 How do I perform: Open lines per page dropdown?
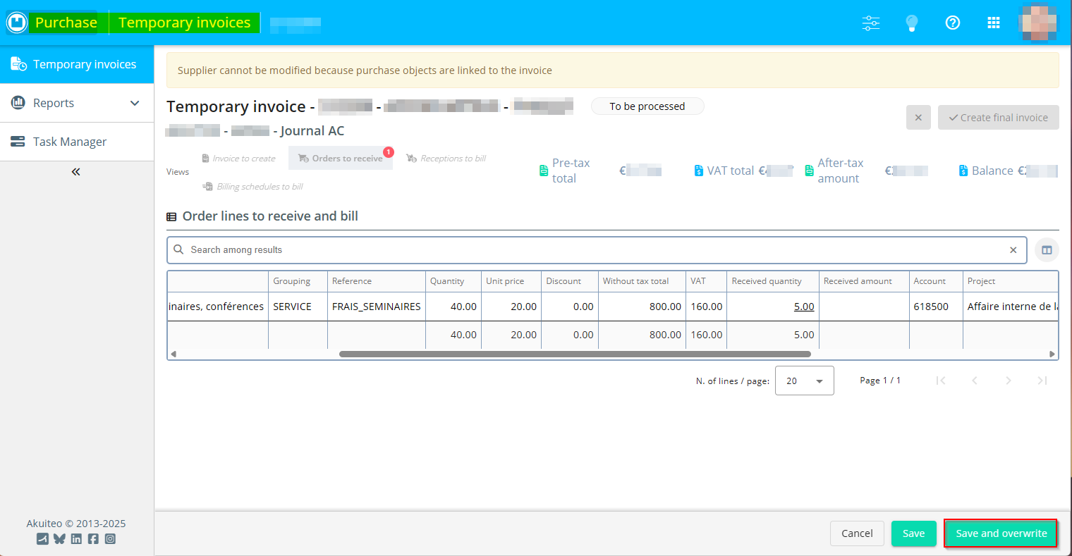coord(804,381)
